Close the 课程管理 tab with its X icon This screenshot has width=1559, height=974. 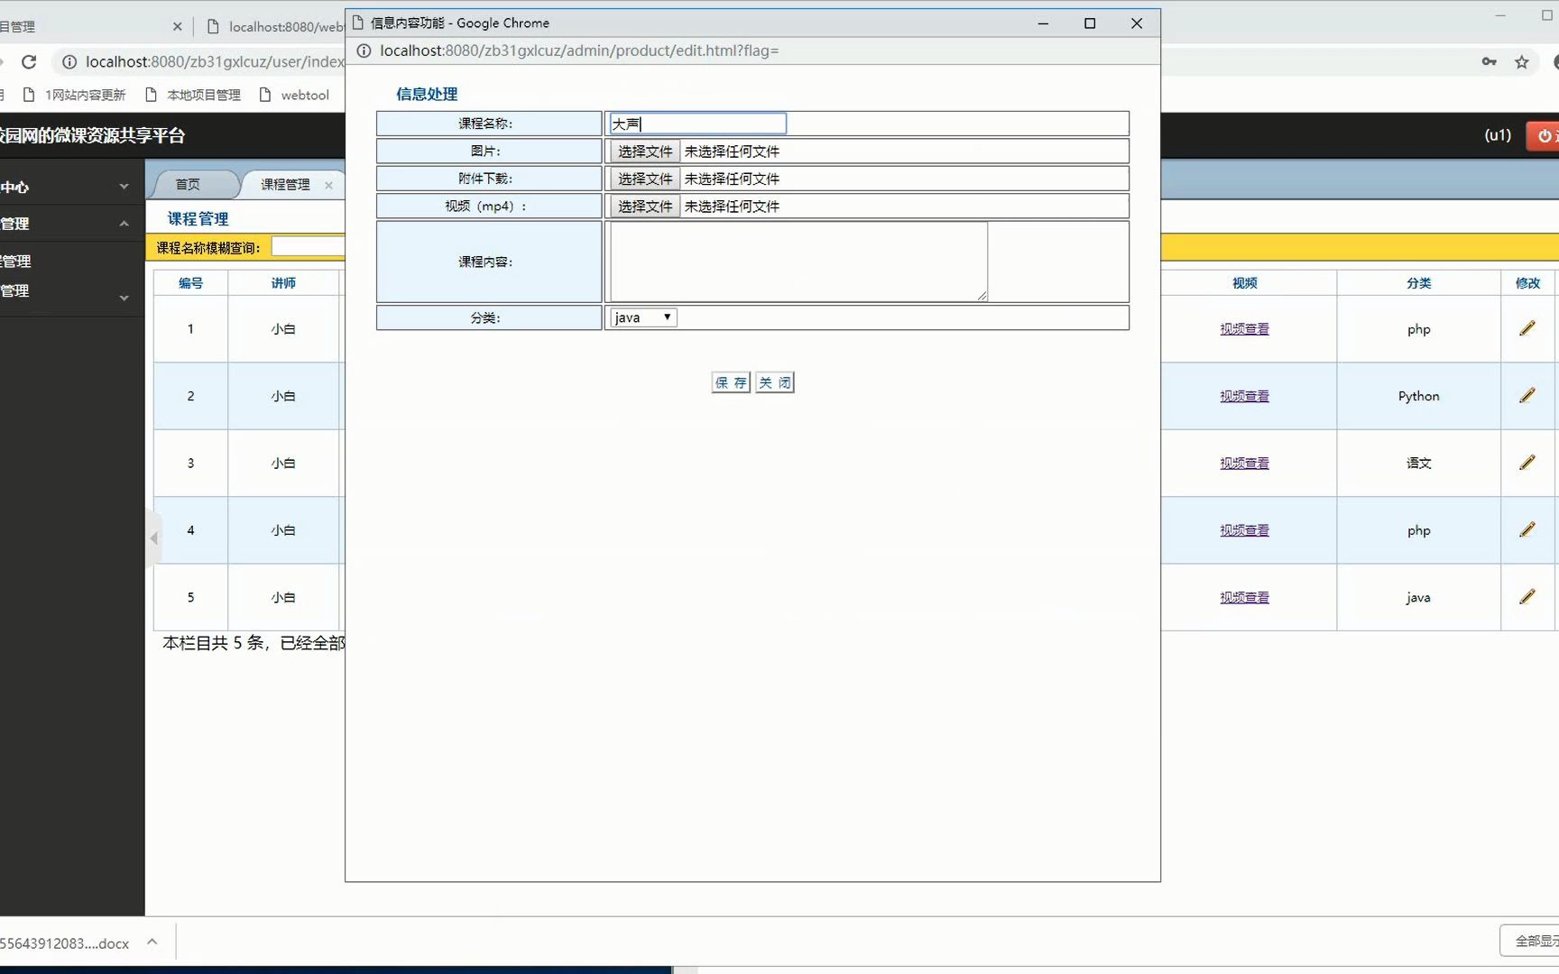tap(328, 184)
